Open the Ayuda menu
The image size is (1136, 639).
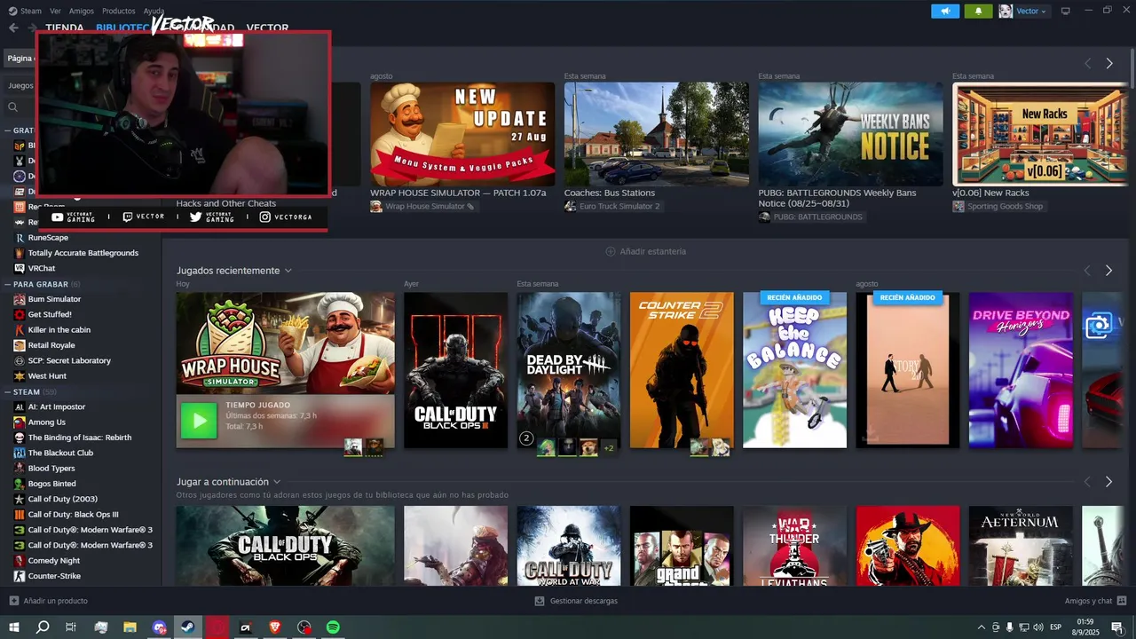tap(154, 11)
